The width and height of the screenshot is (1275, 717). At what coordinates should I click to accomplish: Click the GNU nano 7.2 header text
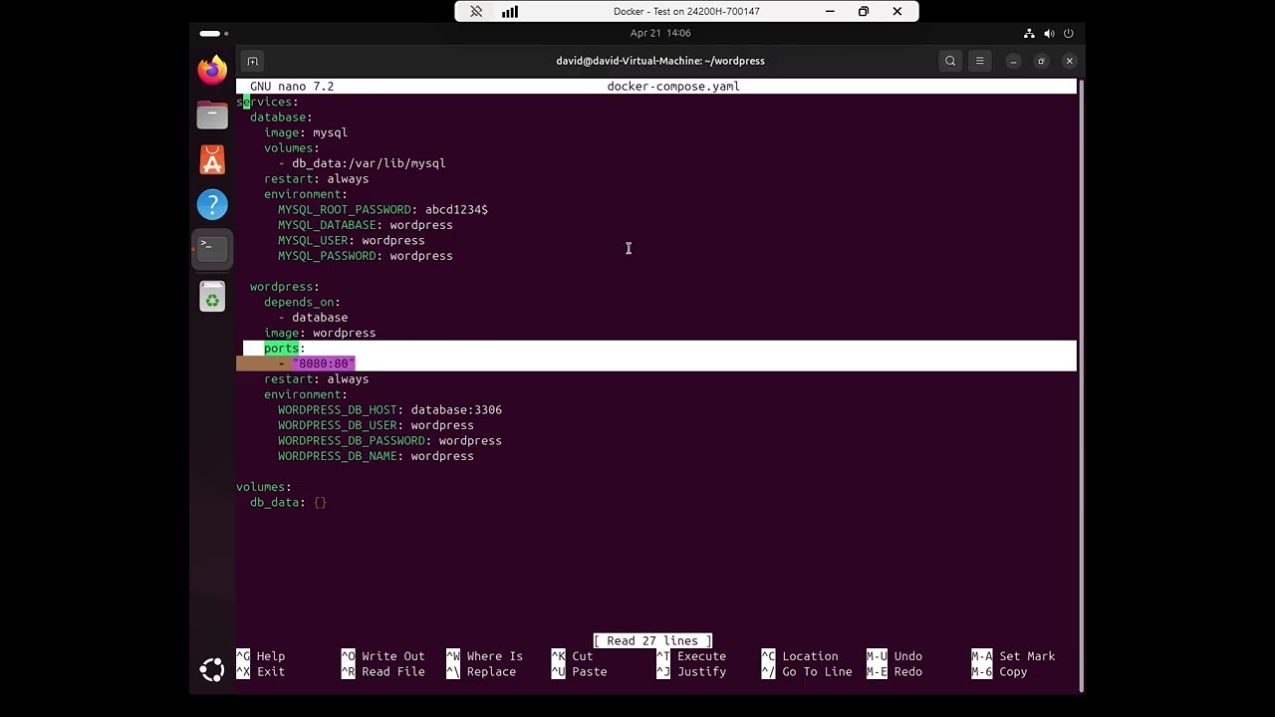(x=292, y=87)
